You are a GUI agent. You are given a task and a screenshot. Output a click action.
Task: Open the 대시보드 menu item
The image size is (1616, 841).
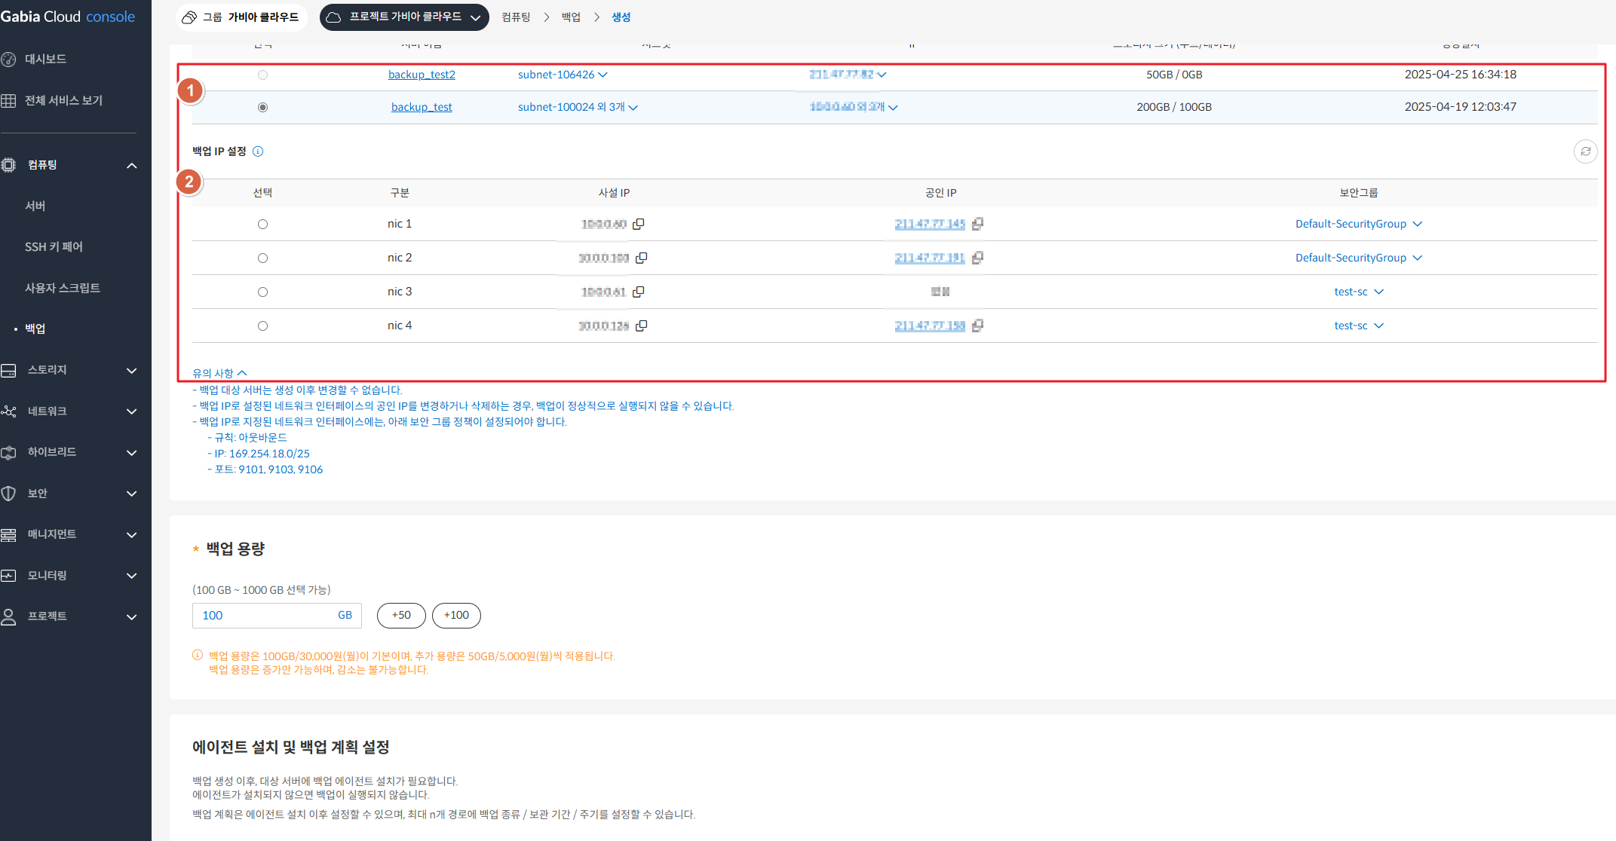45,59
